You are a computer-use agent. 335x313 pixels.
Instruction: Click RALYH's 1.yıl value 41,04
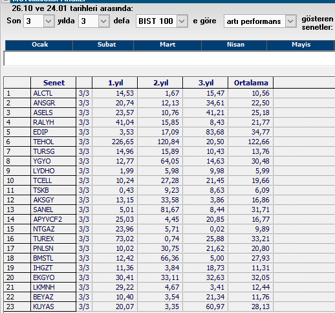125,122
